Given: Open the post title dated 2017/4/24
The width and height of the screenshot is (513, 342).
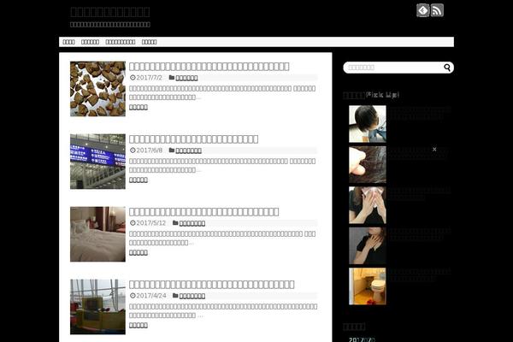Looking at the screenshot, I should pyautogui.click(x=212, y=285).
